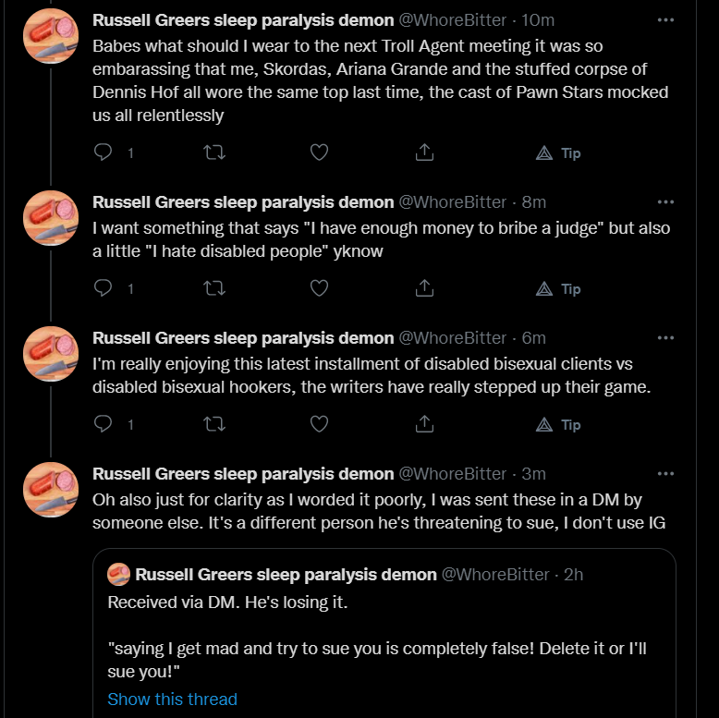
Task: Reply to the 10m tweet about Troll Agent meeting
Action: pyautogui.click(x=104, y=152)
